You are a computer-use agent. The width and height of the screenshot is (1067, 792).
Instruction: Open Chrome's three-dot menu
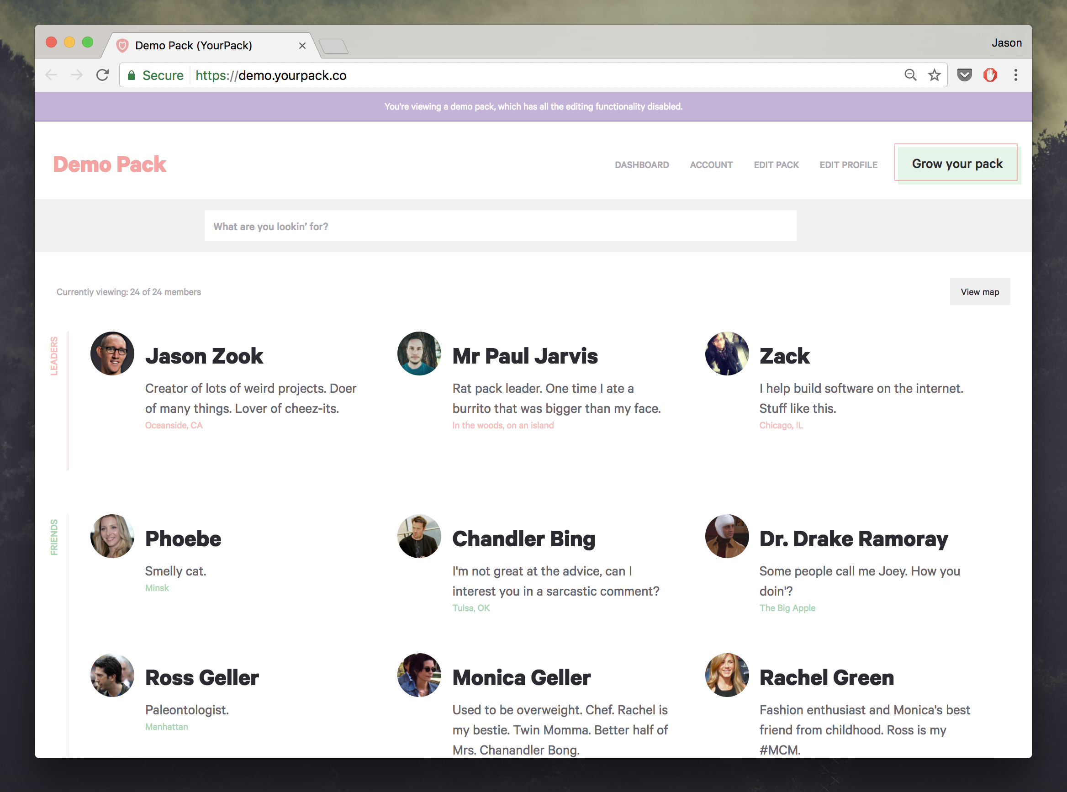tap(1016, 75)
